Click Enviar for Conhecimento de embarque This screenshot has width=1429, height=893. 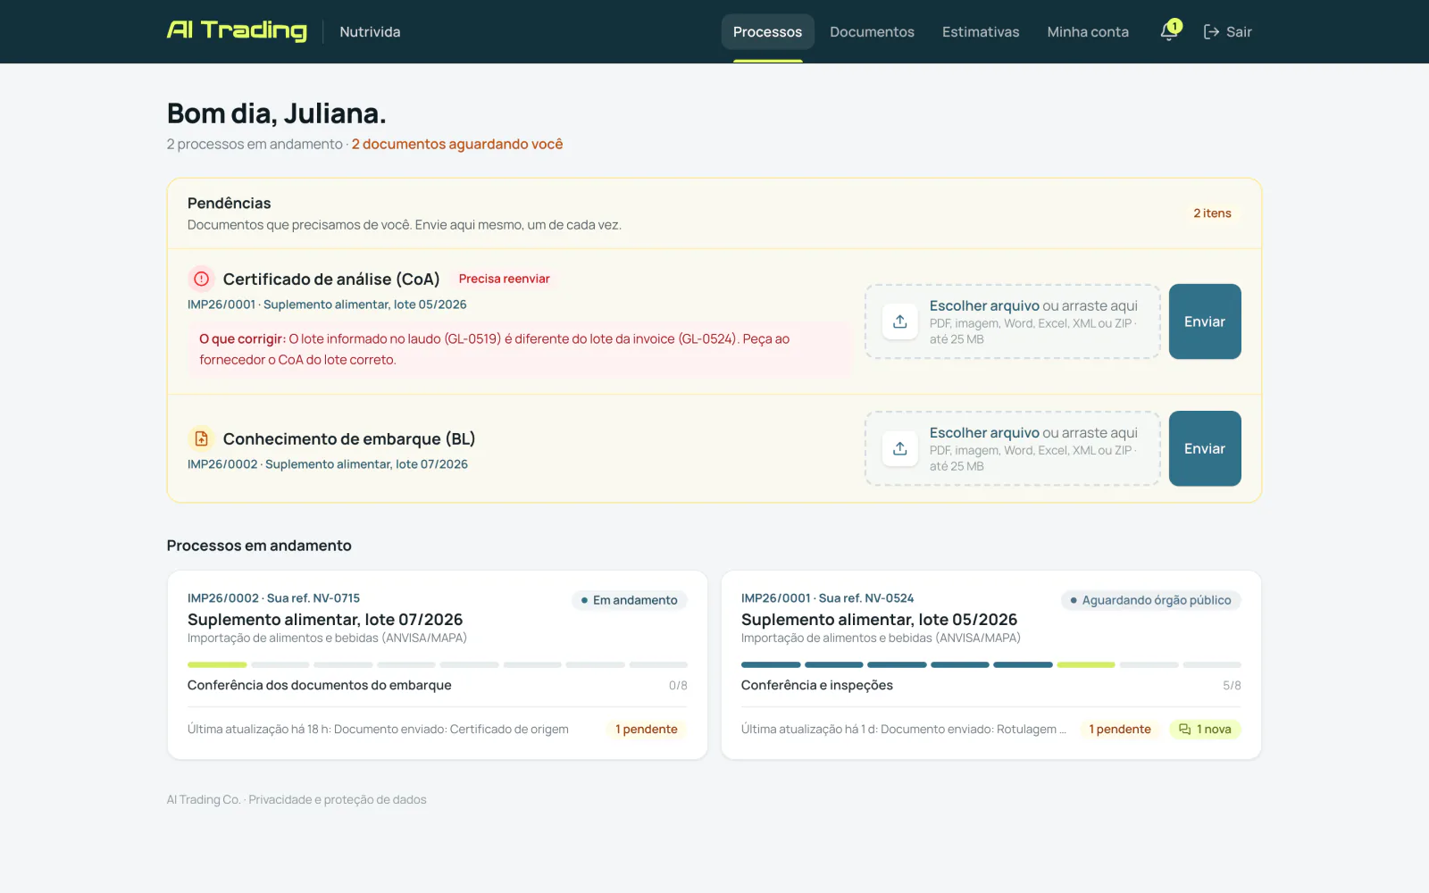[1205, 448]
